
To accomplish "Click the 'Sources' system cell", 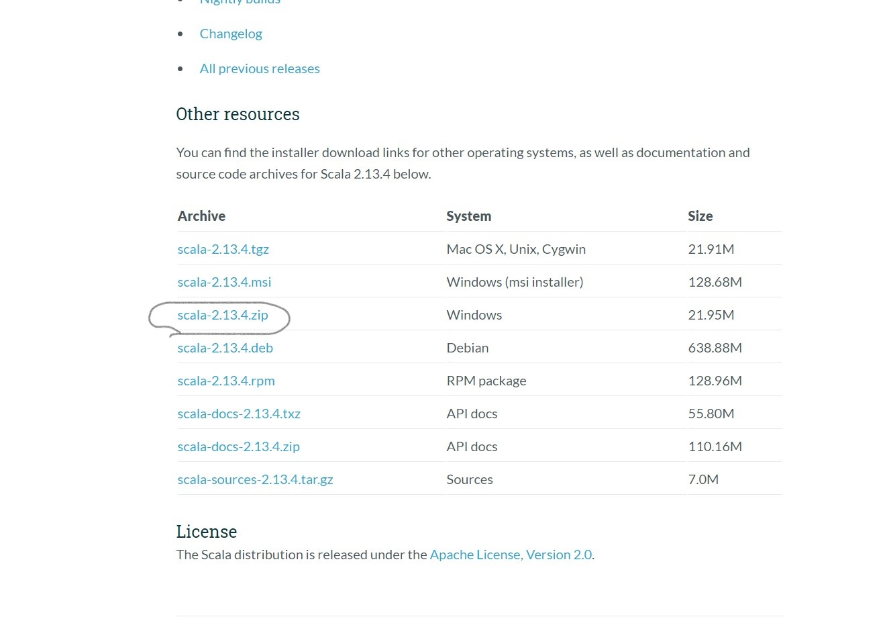I will 469,479.
